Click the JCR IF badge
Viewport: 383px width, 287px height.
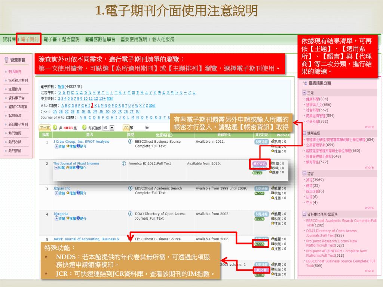pos(261,270)
